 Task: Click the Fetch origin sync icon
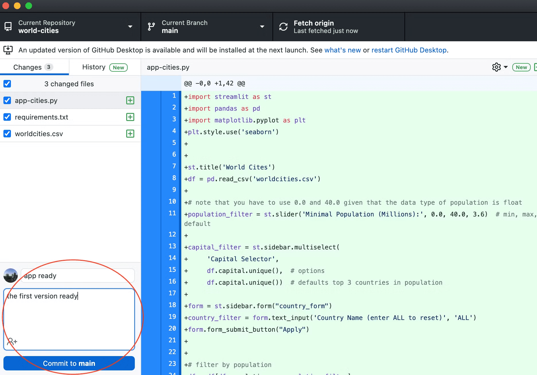[x=283, y=27]
